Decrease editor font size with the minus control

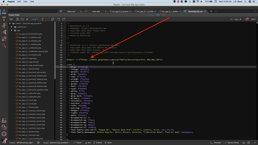[231, 19]
